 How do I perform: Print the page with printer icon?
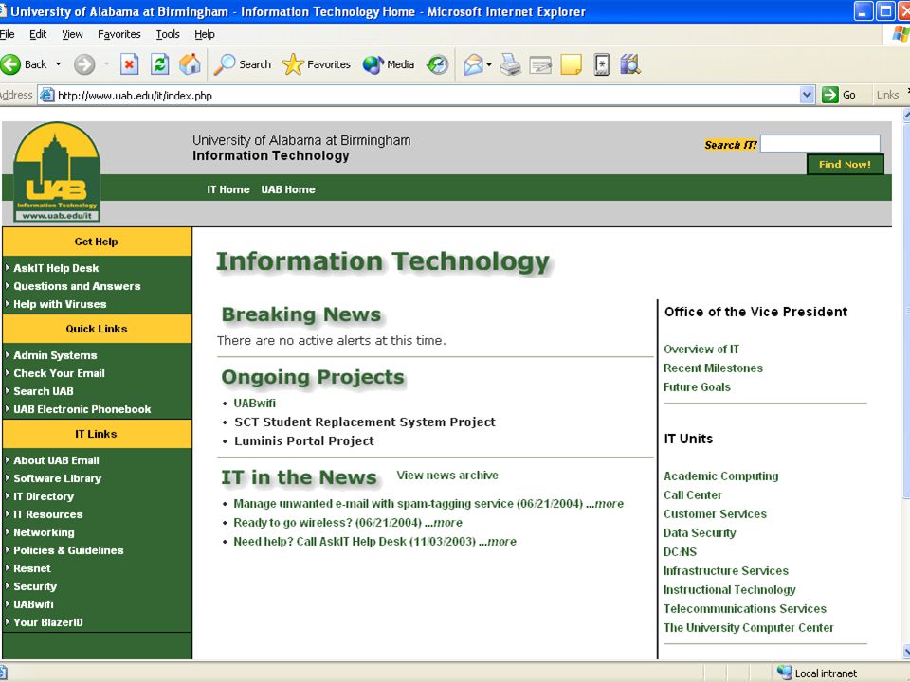point(510,64)
